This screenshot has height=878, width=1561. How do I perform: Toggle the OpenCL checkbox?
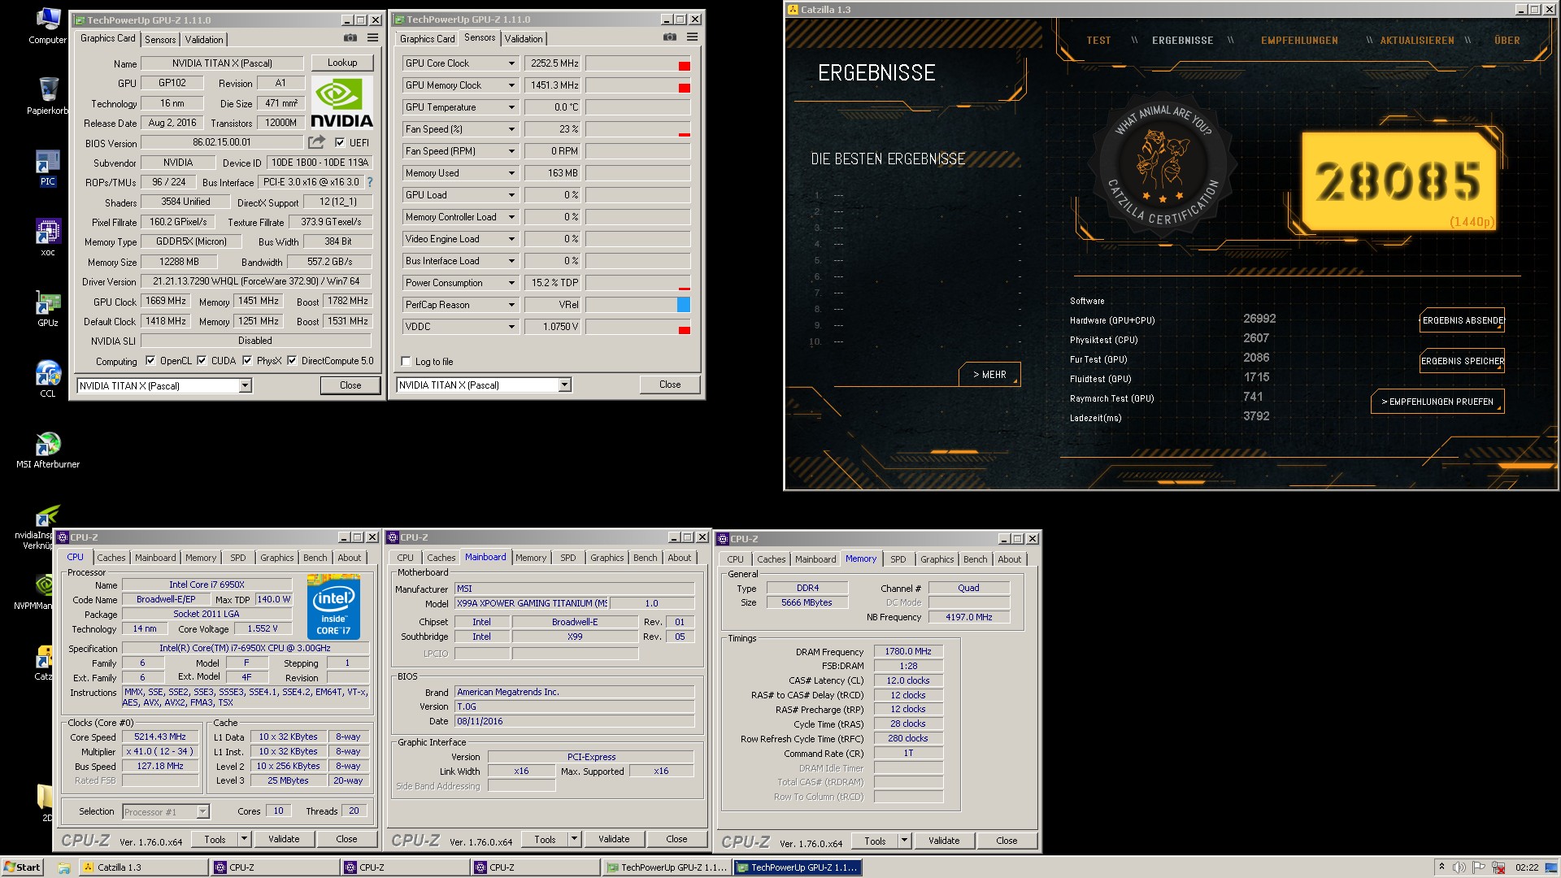(150, 361)
